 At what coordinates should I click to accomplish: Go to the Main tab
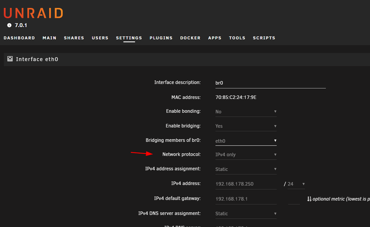click(x=50, y=38)
